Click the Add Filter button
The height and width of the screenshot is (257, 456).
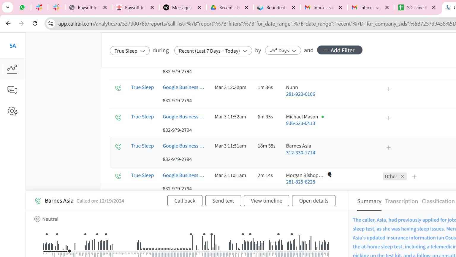tap(340, 50)
